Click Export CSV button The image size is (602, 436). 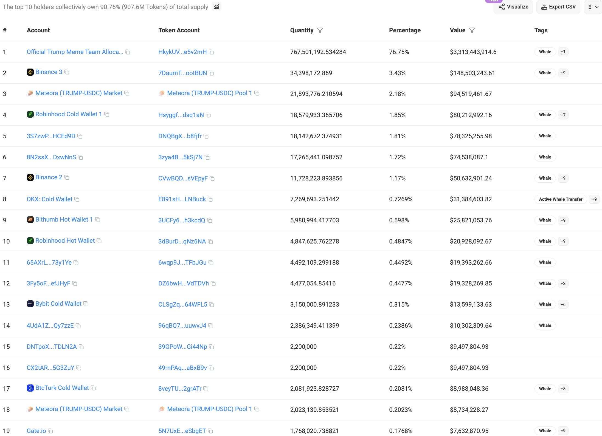[x=558, y=7]
